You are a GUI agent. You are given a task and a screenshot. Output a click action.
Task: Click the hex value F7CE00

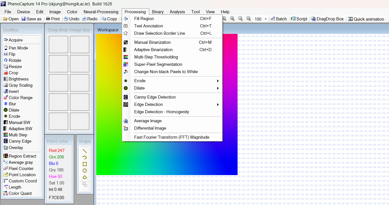point(56,198)
